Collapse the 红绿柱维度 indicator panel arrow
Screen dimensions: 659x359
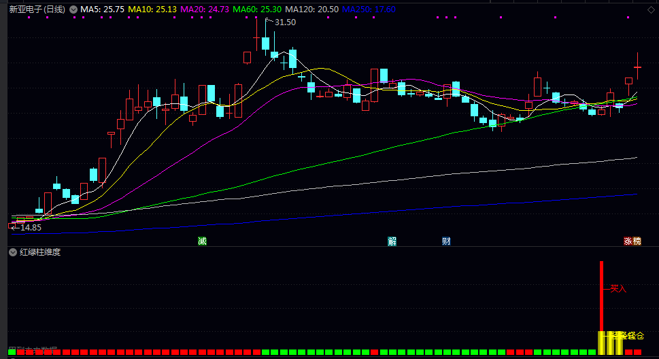point(13,252)
